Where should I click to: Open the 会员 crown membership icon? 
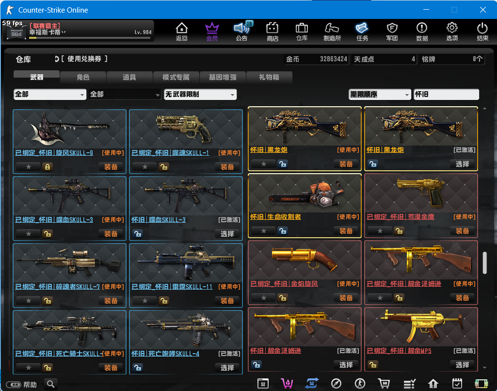212,32
